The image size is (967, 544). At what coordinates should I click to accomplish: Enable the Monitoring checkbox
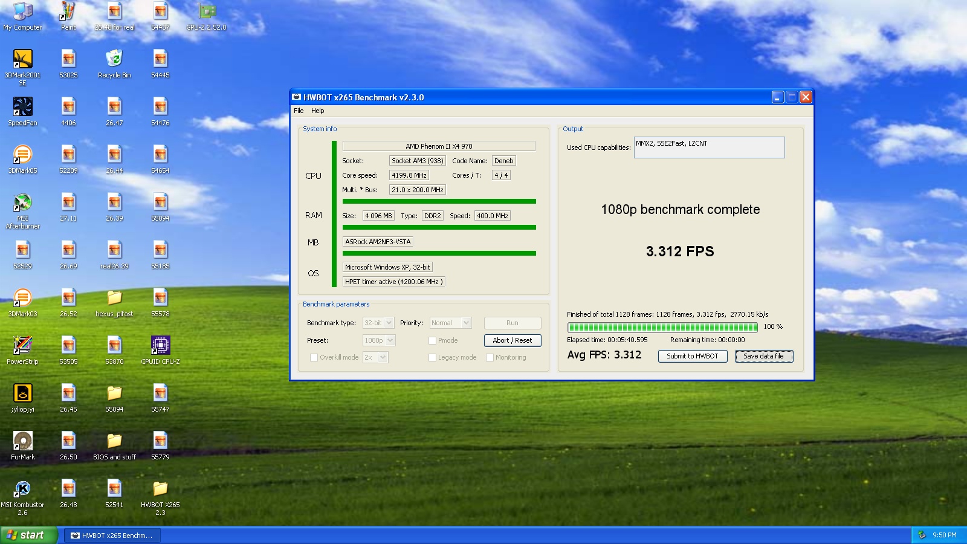(490, 357)
